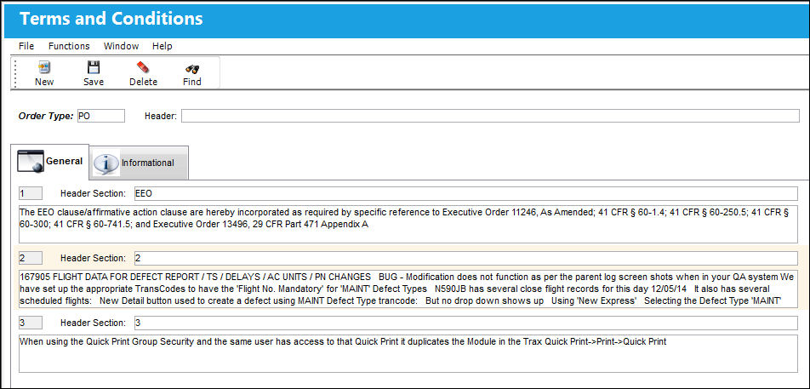Click the toolbar drag handle dots
Screen dimensions: 810x389
[x=15, y=73]
